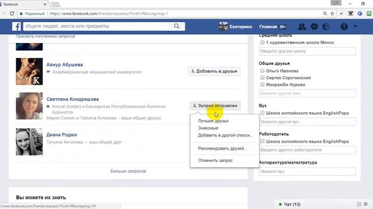The width and height of the screenshot is (373, 209).
Task: Open the help question mark icon
Action: 344,27
